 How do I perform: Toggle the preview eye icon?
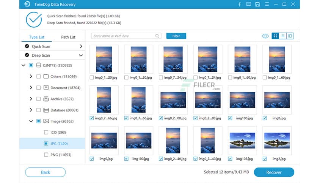point(265,36)
